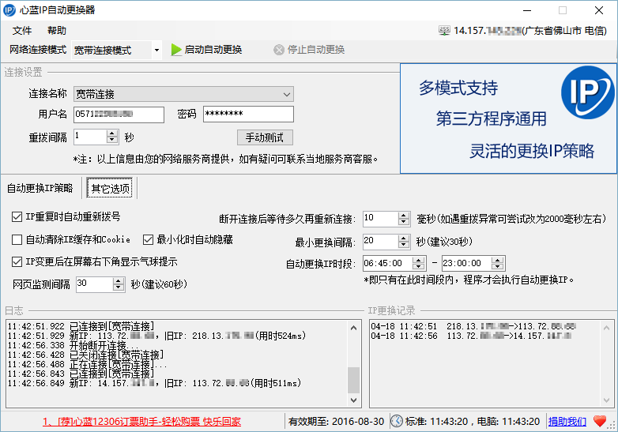Open the 文件 menu

(22, 30)
